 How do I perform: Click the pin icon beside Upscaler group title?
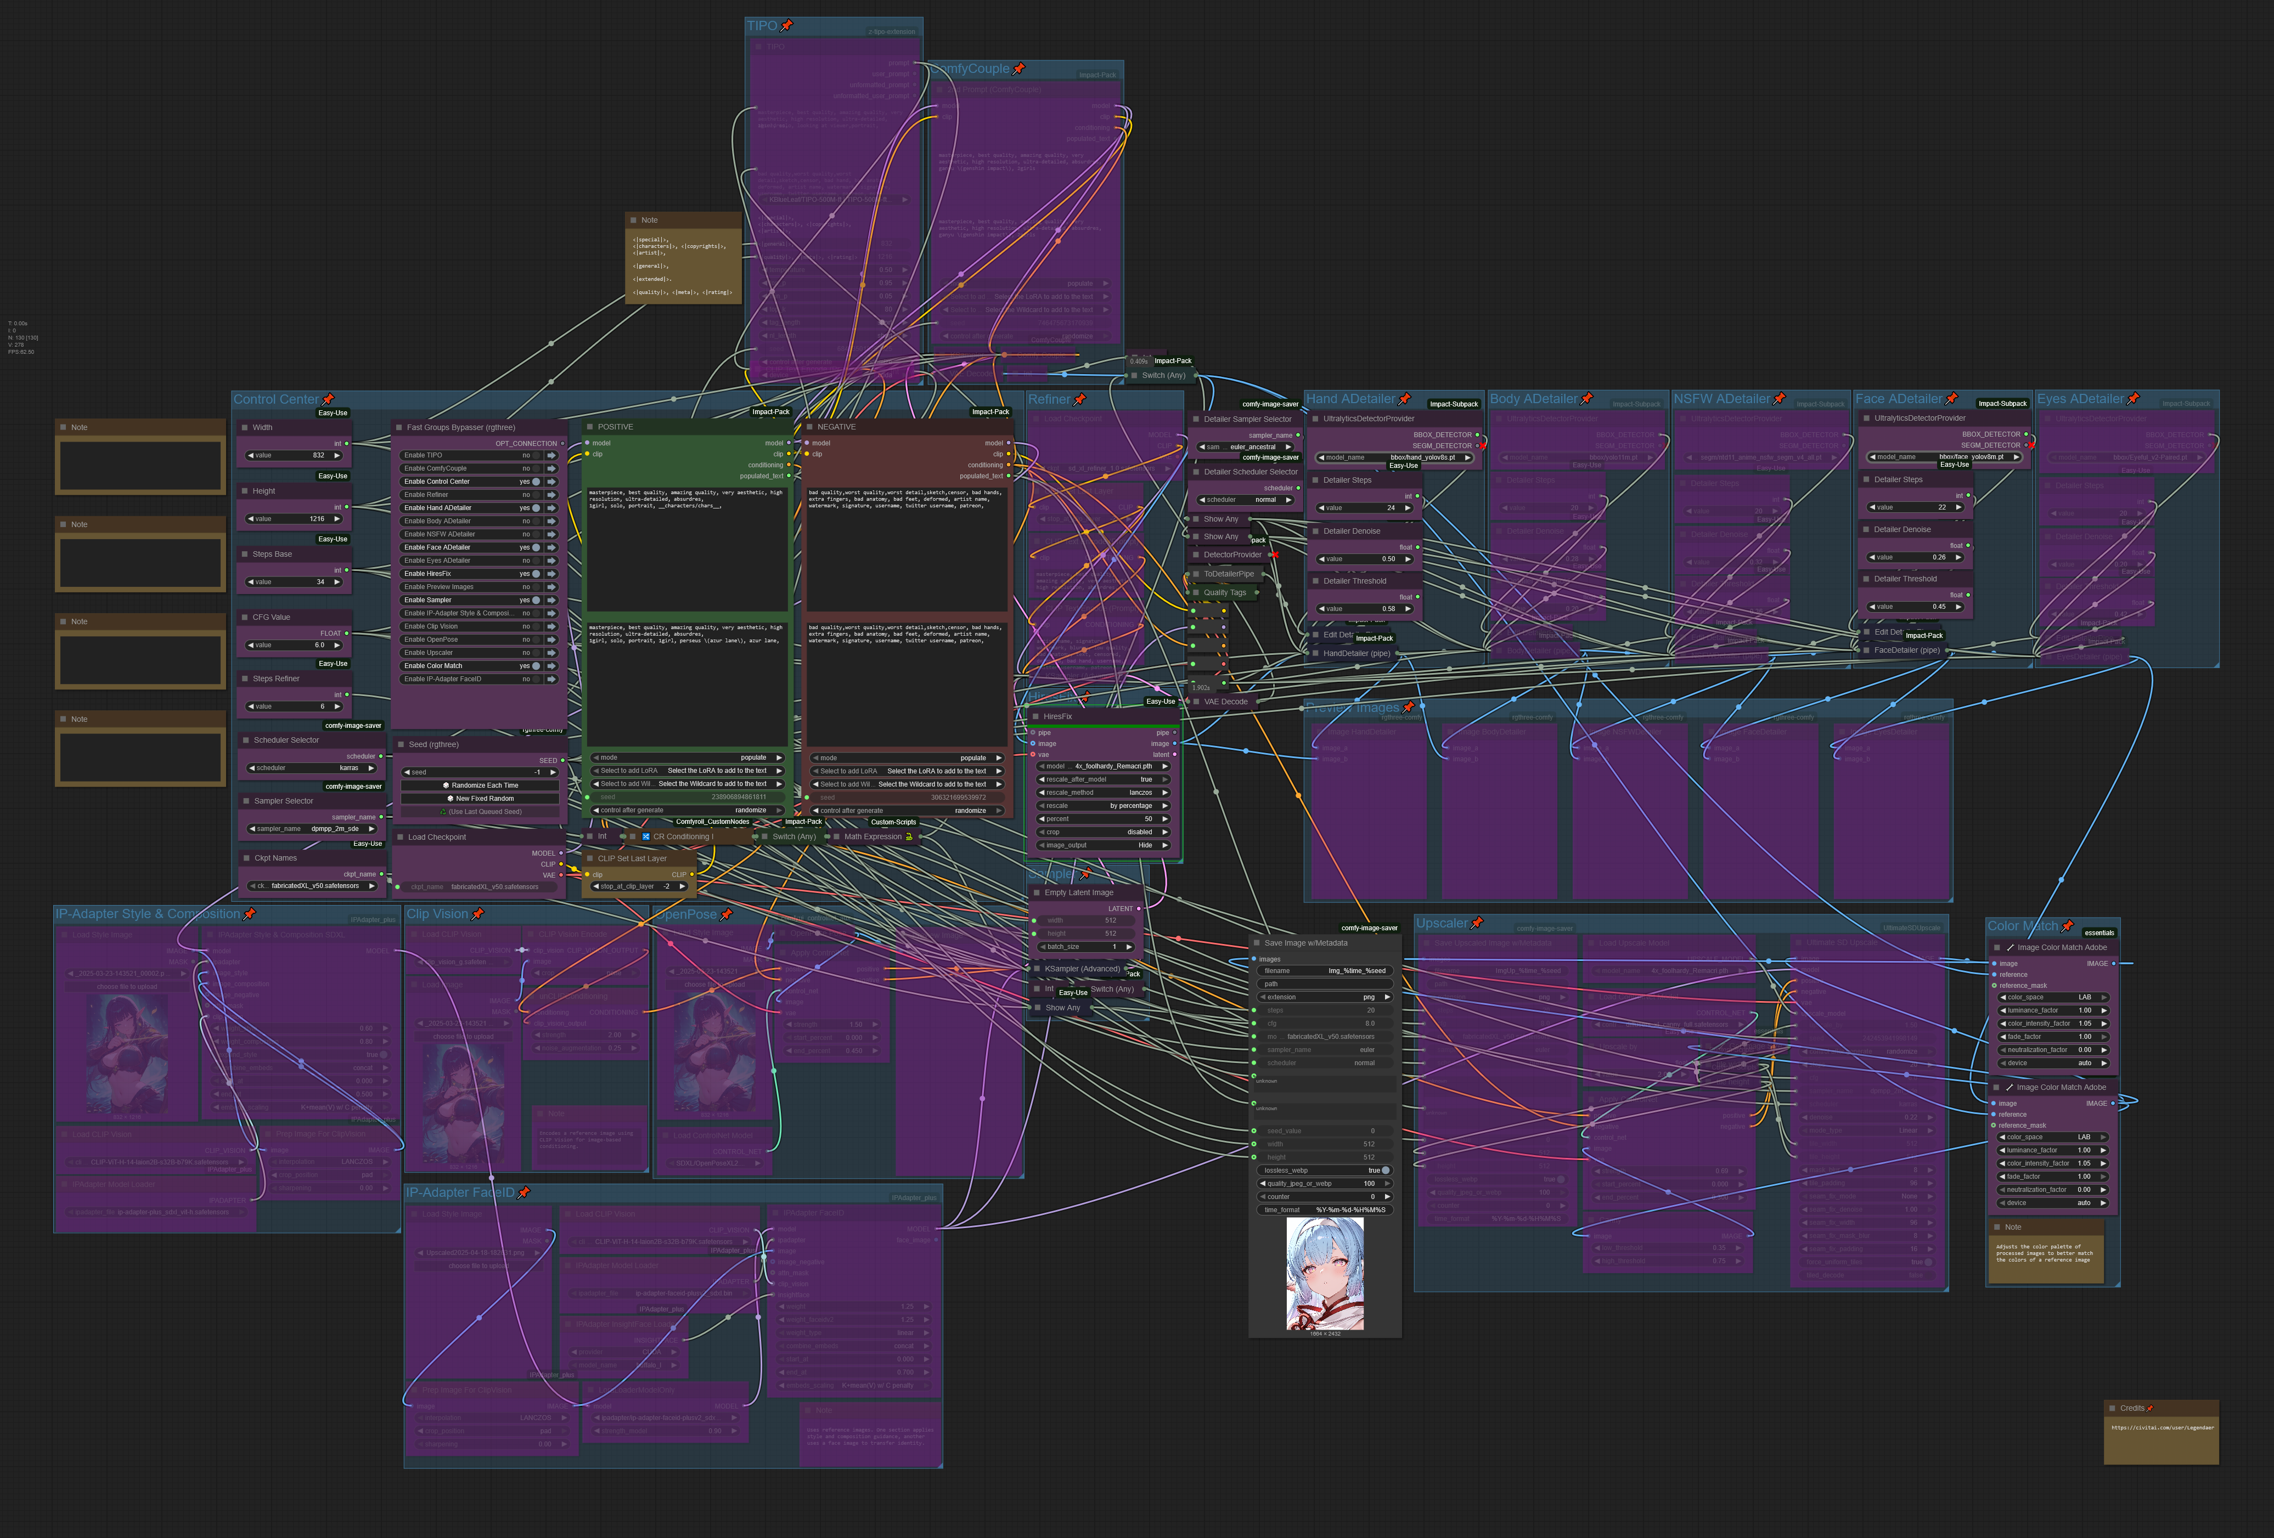(x=1477, y=923)
